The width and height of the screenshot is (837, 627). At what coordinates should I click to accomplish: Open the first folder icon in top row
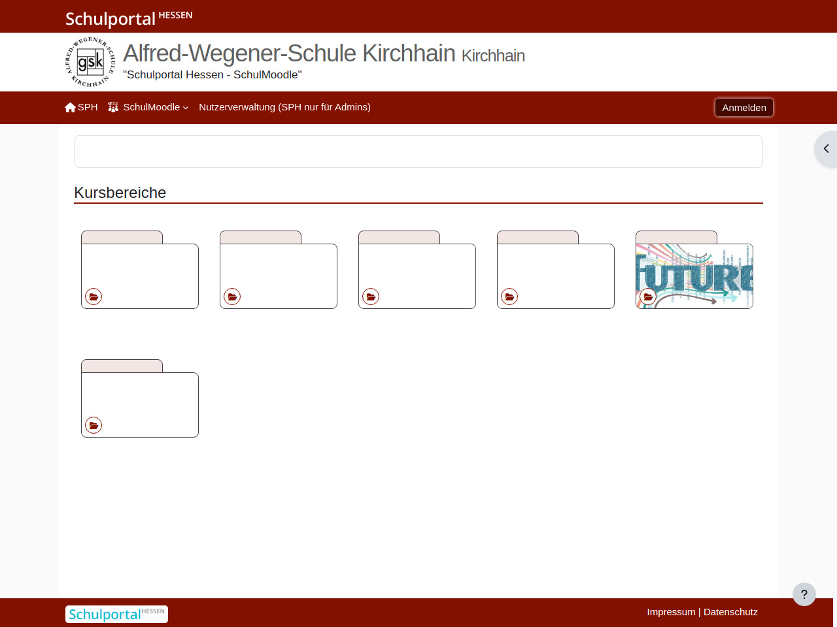pyautogui.click(x=94, y=297)
